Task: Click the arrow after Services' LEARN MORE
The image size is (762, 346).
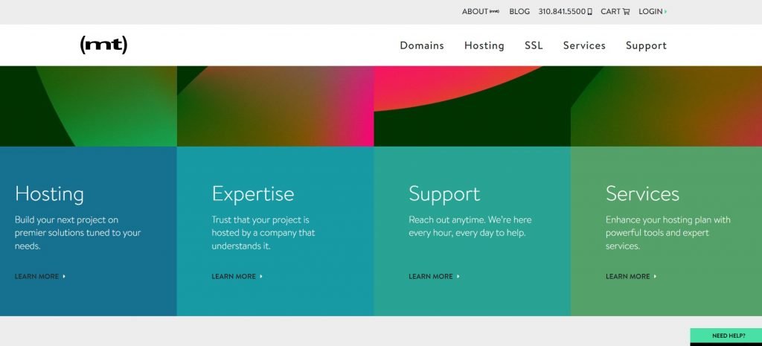Action: (655, 277)
